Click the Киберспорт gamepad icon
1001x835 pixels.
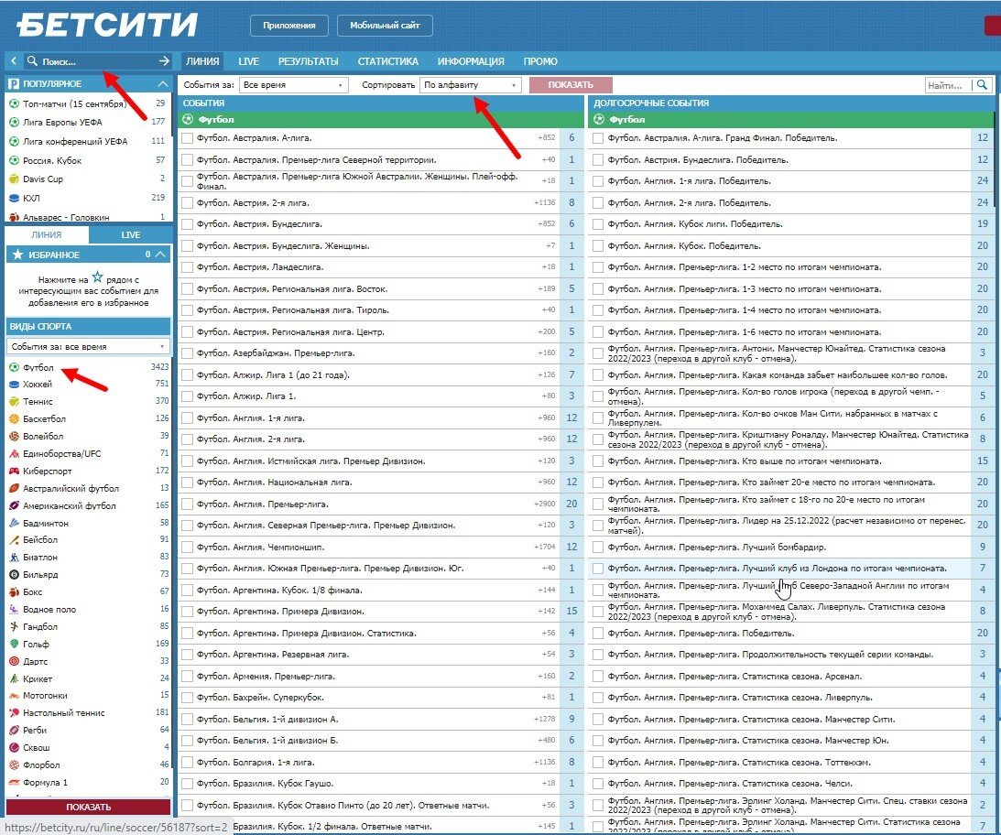pyautogui.click(x=14, y=471)
